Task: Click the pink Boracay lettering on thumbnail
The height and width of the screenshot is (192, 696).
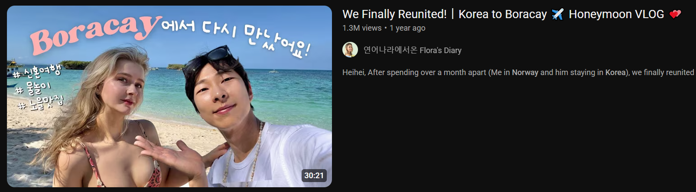Action: pos(95,34)
